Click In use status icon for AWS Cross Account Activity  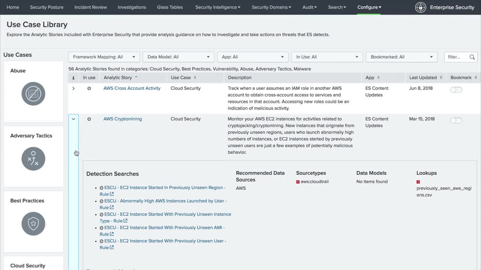(89, 88)
